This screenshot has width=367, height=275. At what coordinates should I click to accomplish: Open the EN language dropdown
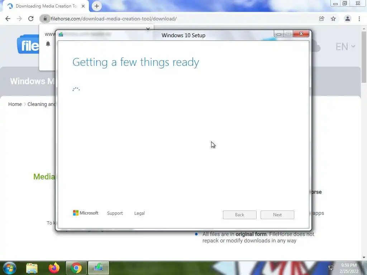pos(345,47)
